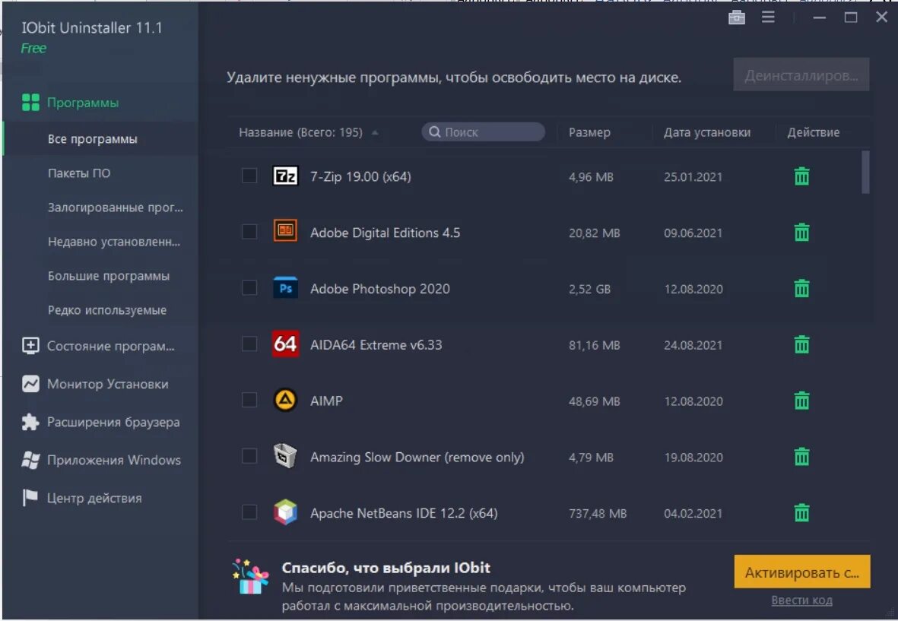Click the Действие column header
This screenshot has height=621, width=898.
click(814, 132)
